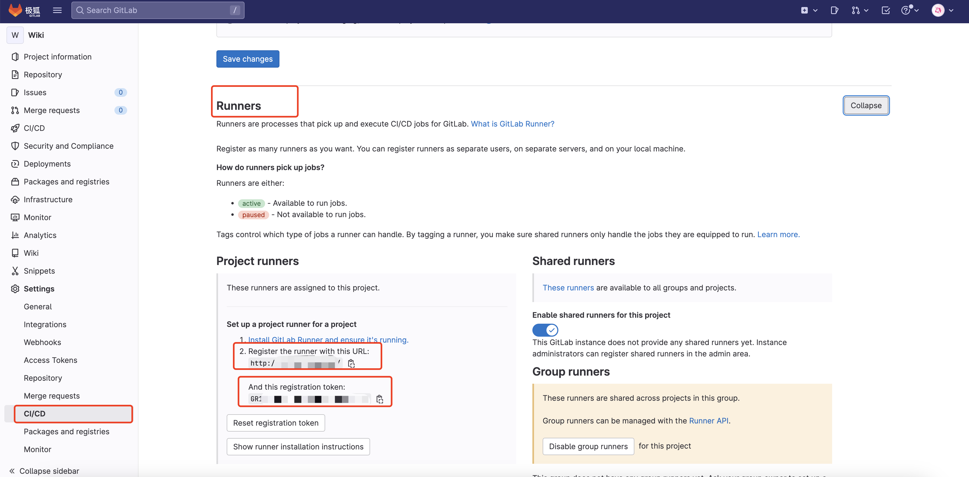The image size is (969, 477).
Task: Click the Analytics chart icon
Action: (15, 235)
